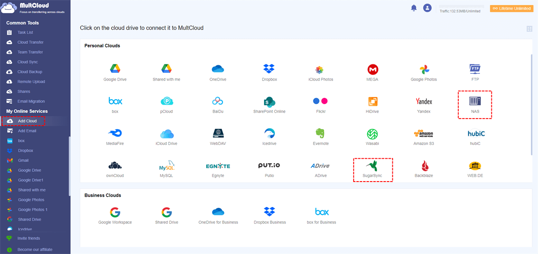Viewport: 538px width, 254px height.
Task: Connect Google Drive cloud icon
Action: (115, 69)
